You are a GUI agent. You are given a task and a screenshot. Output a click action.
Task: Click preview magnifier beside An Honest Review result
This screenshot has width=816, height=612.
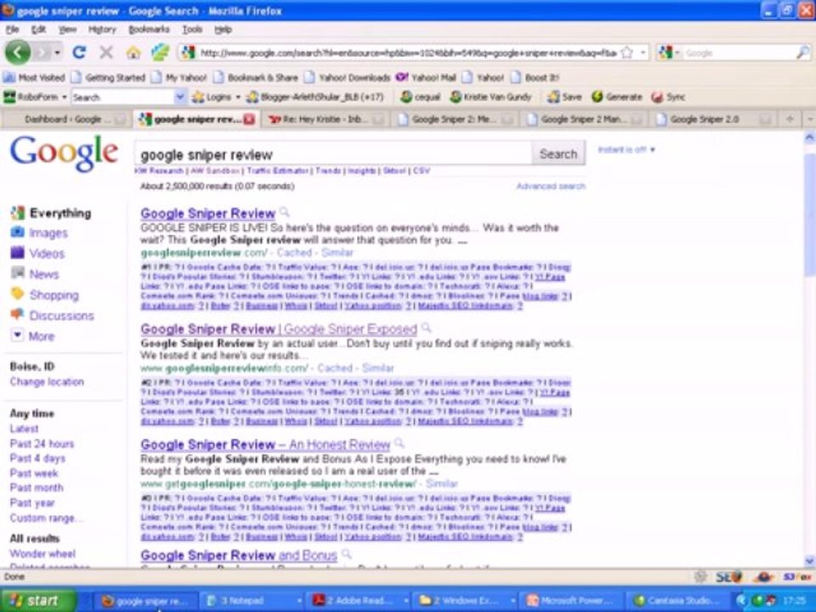399,444
